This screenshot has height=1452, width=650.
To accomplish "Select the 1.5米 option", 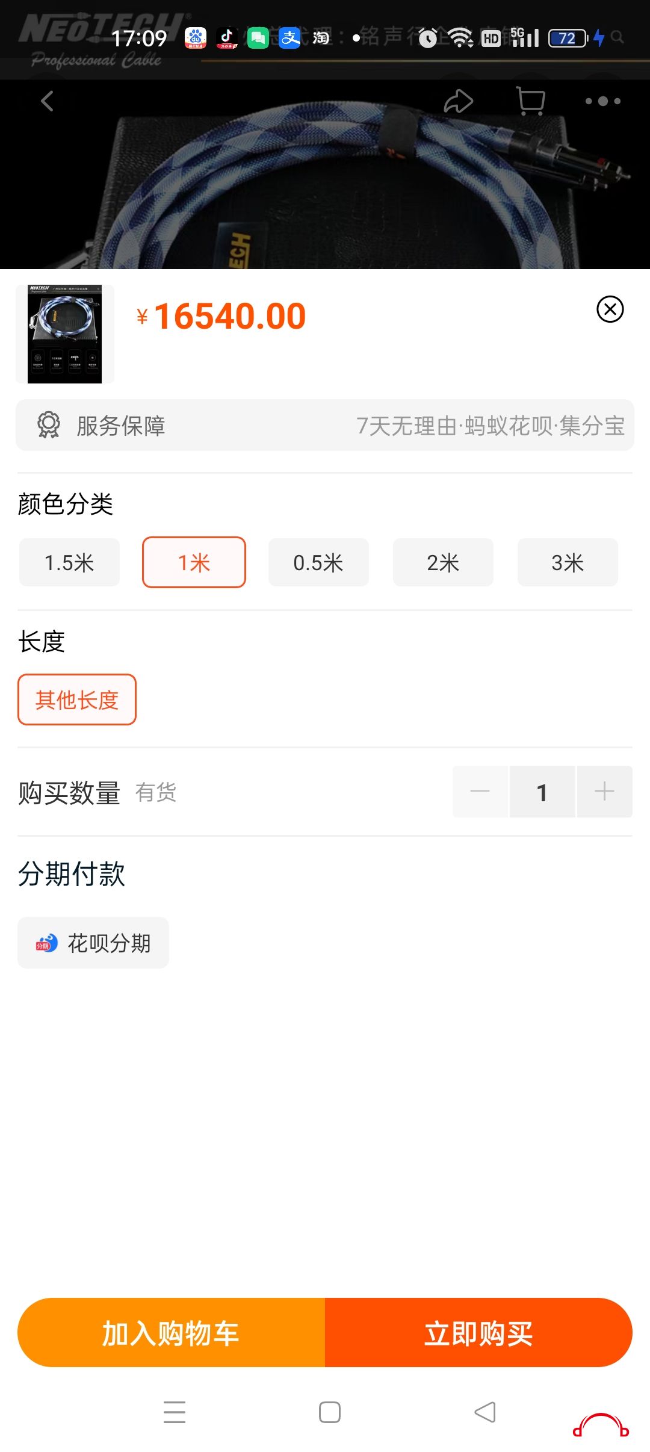I will pyautogui.click(x=69, y=562).
